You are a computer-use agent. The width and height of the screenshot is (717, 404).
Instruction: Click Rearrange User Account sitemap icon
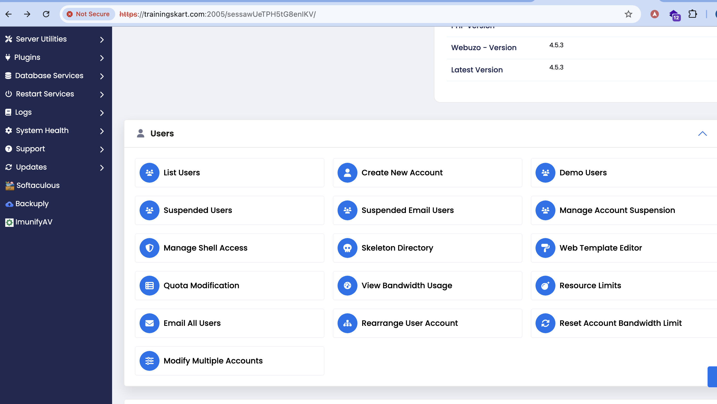347,323
